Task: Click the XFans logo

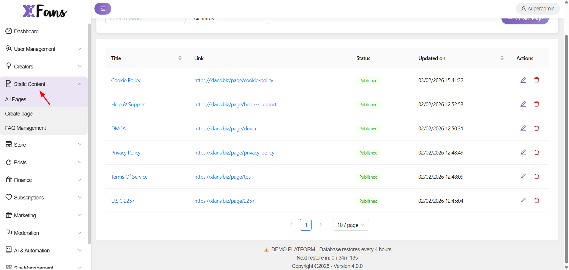Action: pos(45,11)
